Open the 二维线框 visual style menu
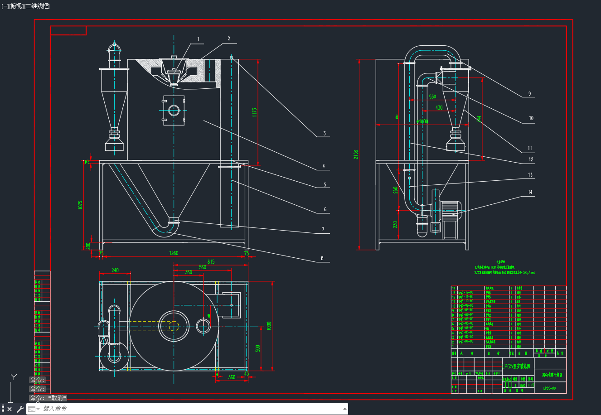Image resolution: width=601 pixels, height=415 pixels. click(37, 6)
